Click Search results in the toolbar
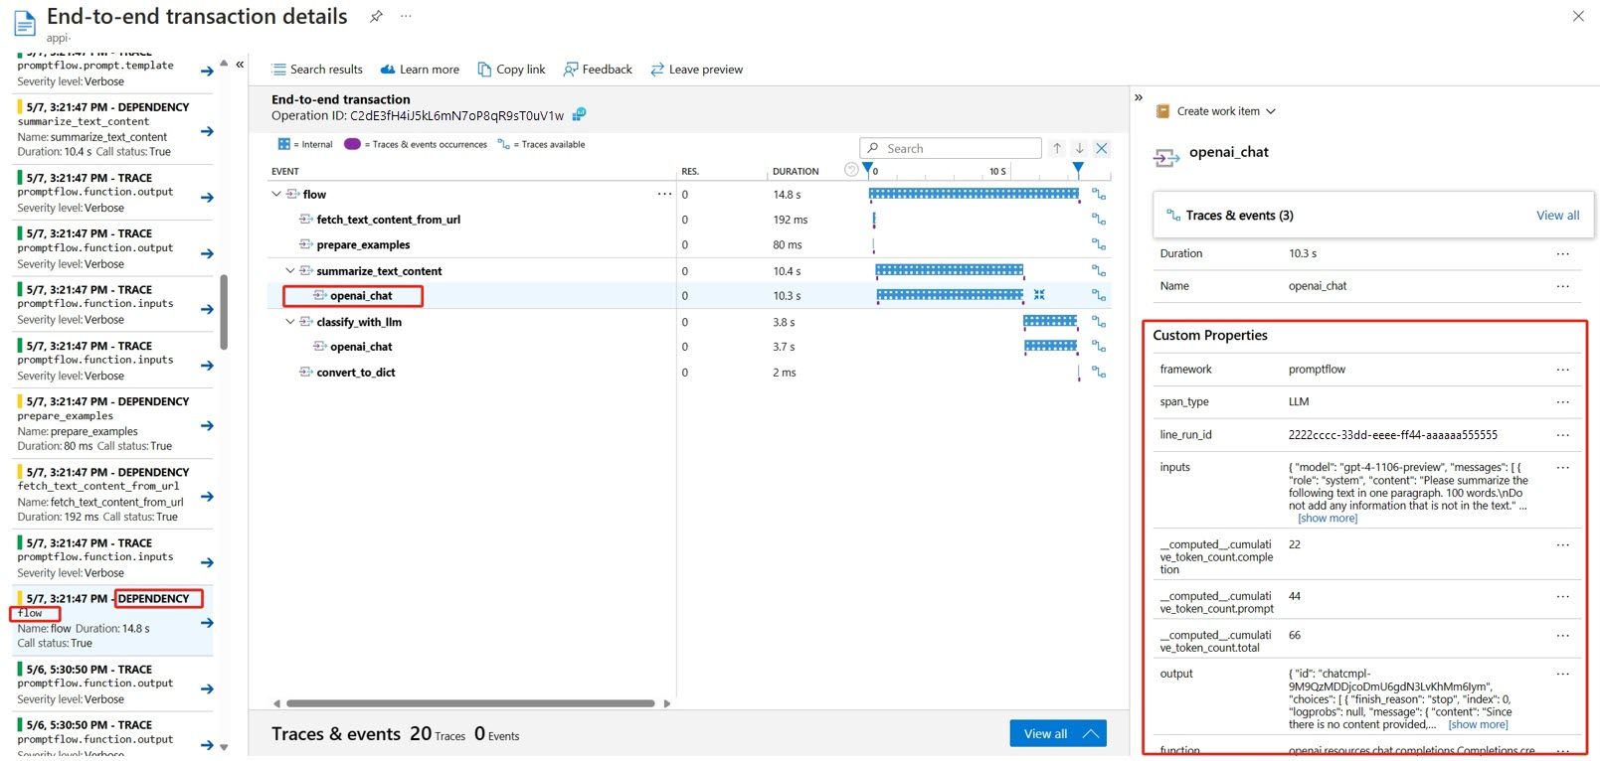The width and height of the screenshot is (1600, 761). (317, 70)
